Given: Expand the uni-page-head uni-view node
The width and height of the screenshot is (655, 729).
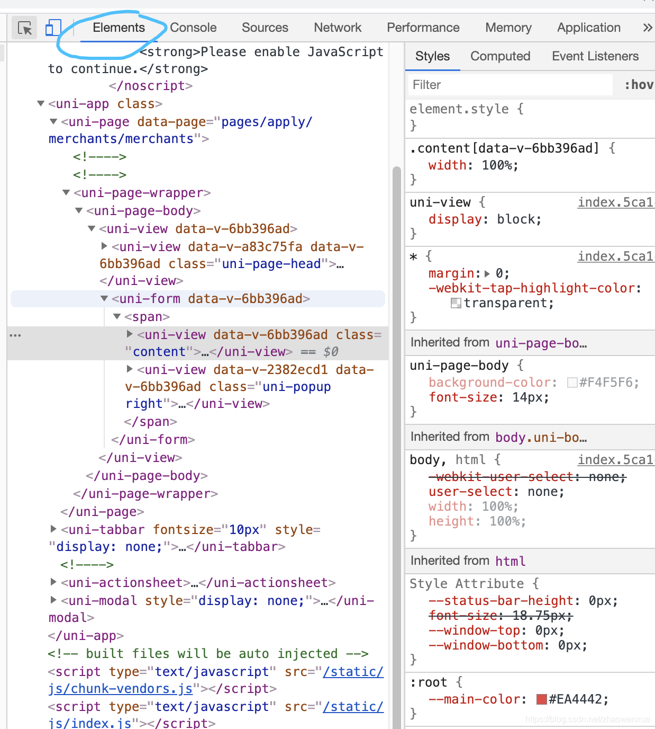Looking at the screenshot, I should pos(104,246).
